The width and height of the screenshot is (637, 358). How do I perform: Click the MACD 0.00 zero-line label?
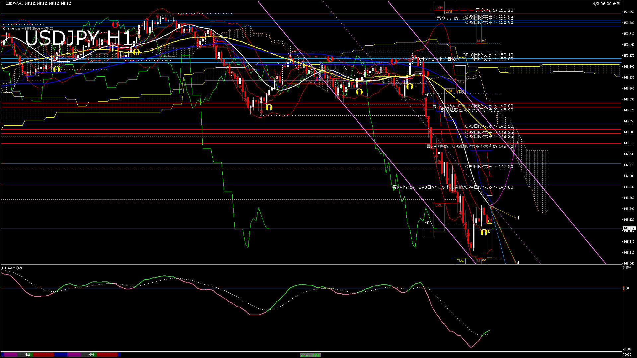(x=626, y=288)
